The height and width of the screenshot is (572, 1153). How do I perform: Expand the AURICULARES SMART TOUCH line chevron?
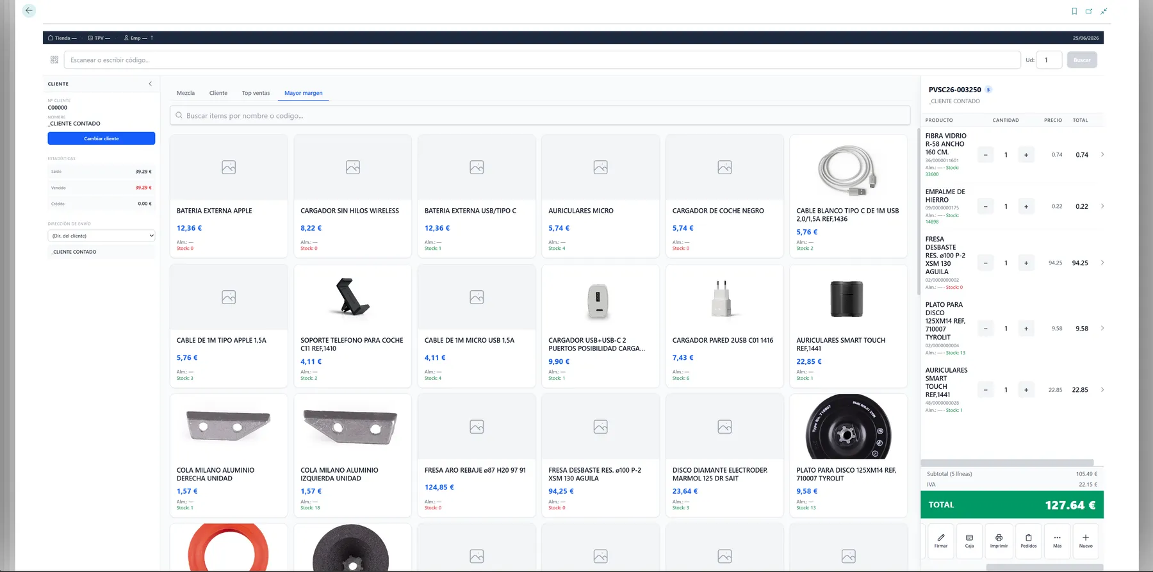point(1102,389)
